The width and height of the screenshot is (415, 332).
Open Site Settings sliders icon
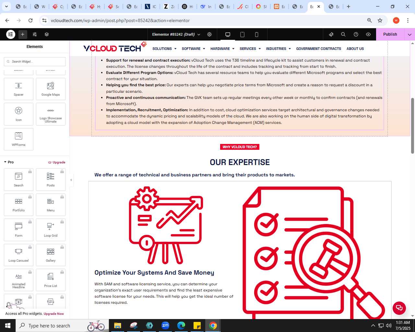pos(35,34)
